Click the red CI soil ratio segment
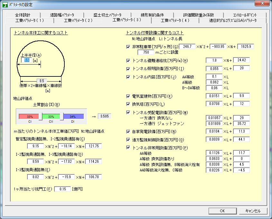272x219 pixels. (28, 116)
